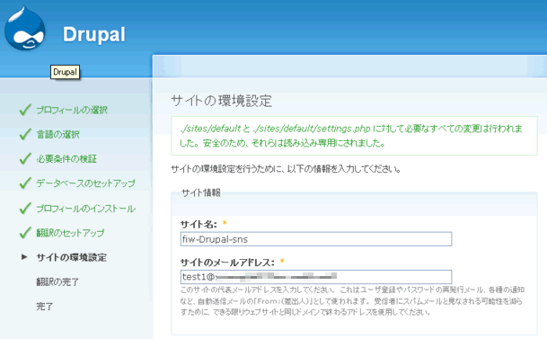Image resolution: width=547 pixels, height=339 pixels.
Task: Click the checkmark beside プロフィールのインストール
Action: point(25,208)
